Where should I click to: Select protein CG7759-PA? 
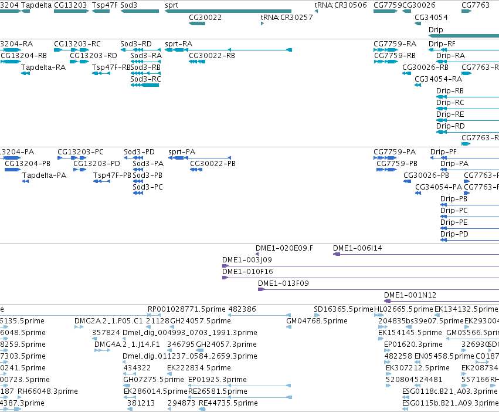point(385,158)
